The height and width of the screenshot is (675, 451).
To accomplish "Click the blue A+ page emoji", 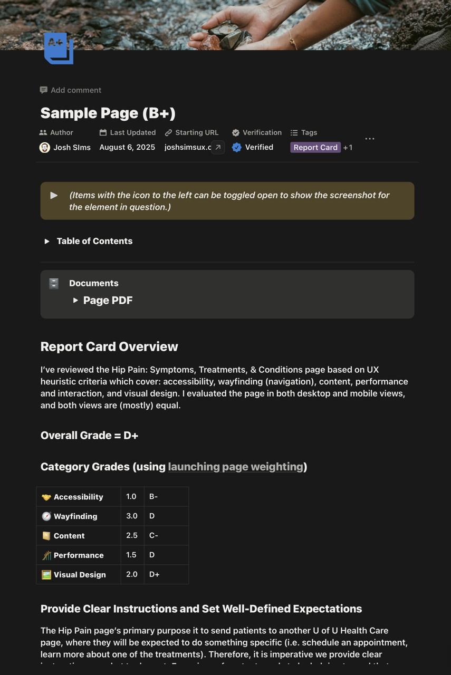I will 58,48.
